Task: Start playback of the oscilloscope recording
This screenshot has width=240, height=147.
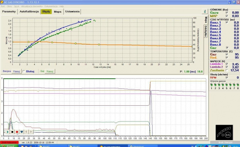Action: tap(7, 132)
